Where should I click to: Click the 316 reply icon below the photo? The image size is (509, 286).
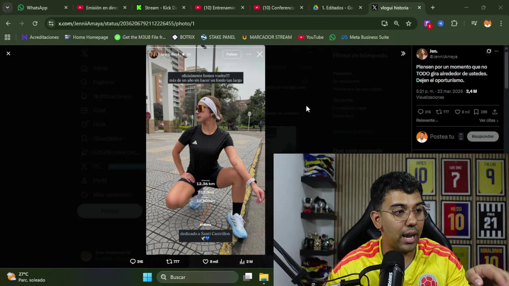pyautogui.click(x=136, y=261)
